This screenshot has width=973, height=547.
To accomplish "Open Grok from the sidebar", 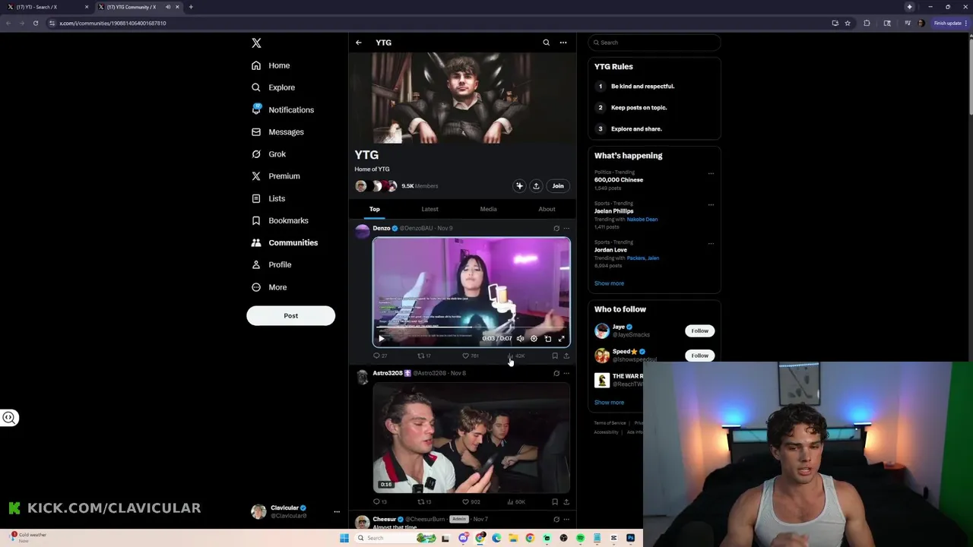I will point(268,154).
